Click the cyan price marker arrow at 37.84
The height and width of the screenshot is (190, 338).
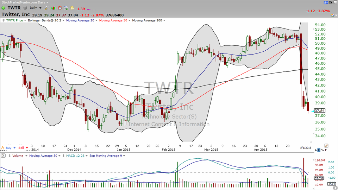click(313, 111)
